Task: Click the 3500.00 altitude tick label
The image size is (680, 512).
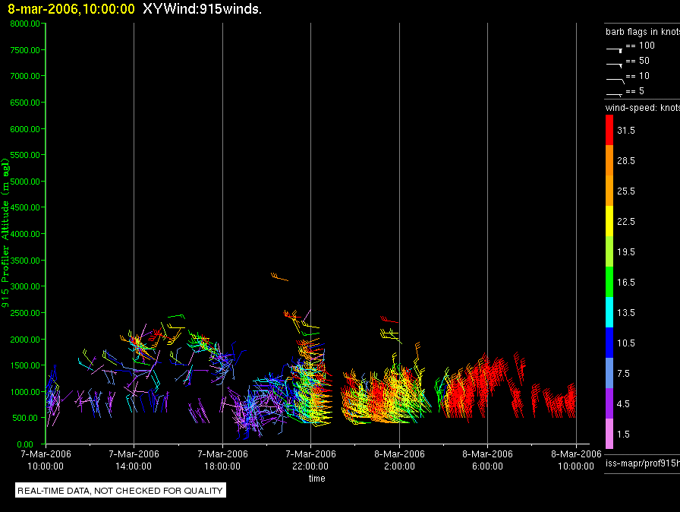Action: pos(25,261)
